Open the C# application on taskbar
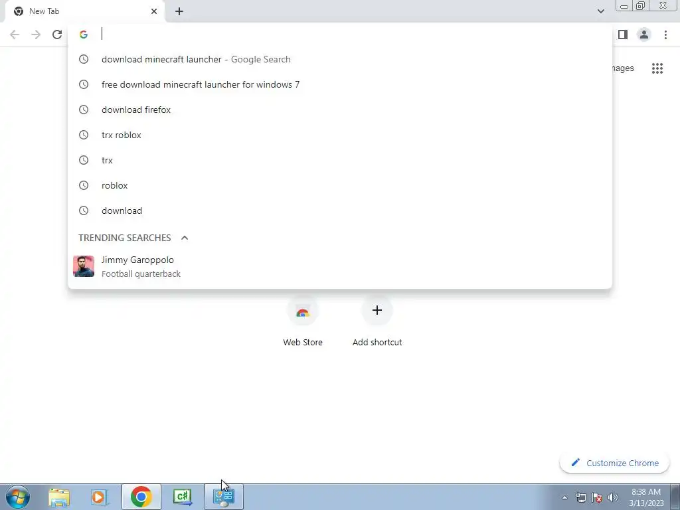680x510 pixels. 183,497
